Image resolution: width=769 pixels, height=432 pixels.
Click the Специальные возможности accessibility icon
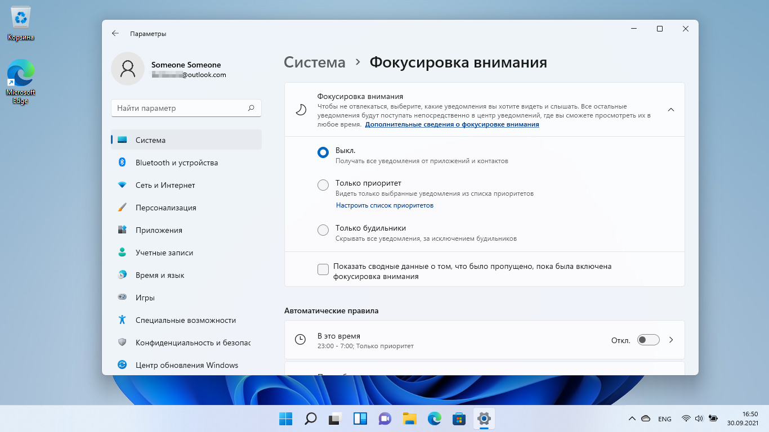click(122, 319)
